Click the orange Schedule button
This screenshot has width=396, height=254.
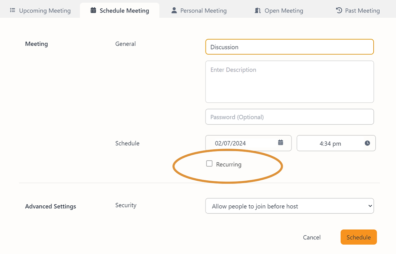click(x=359, y=237)
